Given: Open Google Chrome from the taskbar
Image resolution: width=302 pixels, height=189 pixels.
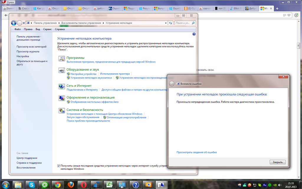Looking at the screenshot, I should (x=58, y=185).
